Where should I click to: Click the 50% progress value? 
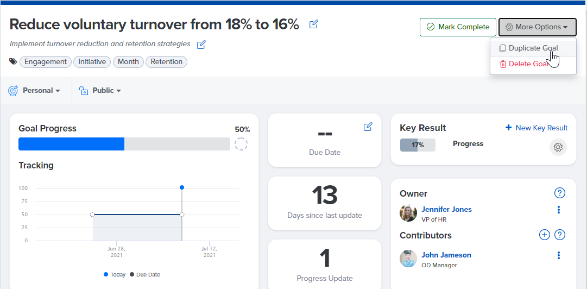[242, 129]
